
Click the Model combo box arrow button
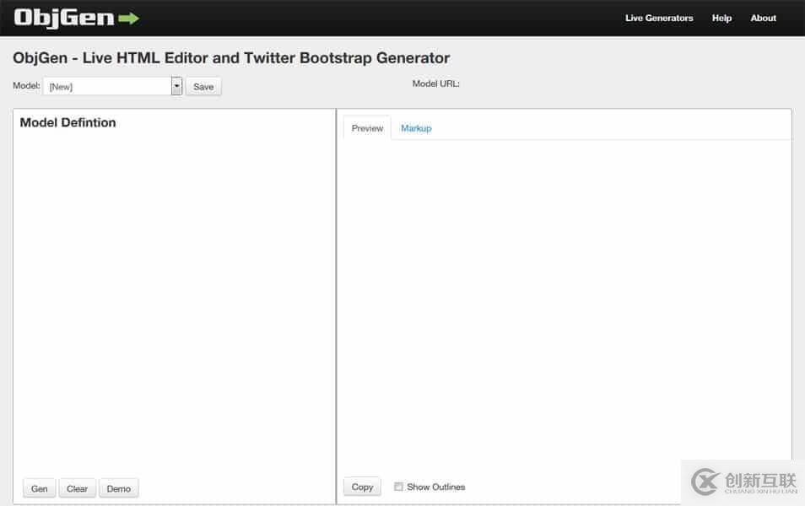tap(176, 86)
